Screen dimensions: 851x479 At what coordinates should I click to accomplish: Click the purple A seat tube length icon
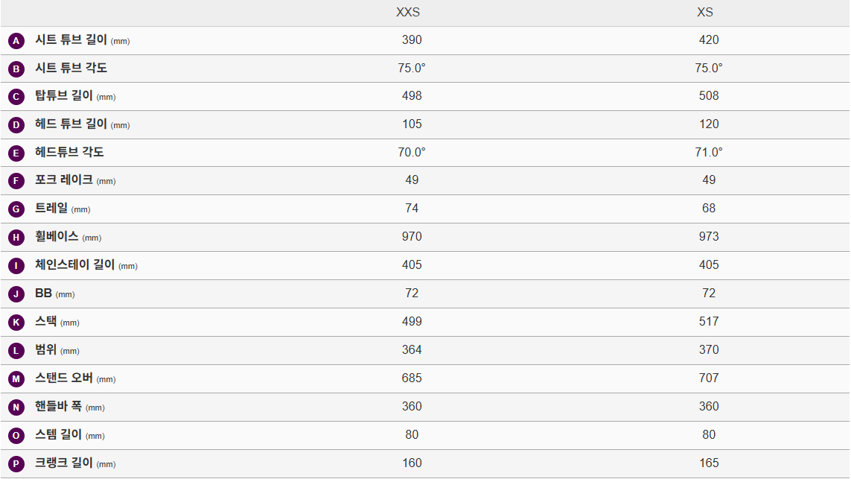point(16,41)
